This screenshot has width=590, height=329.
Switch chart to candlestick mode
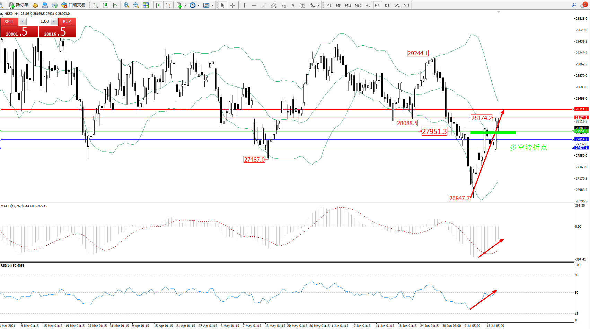[x=105, y=5]
